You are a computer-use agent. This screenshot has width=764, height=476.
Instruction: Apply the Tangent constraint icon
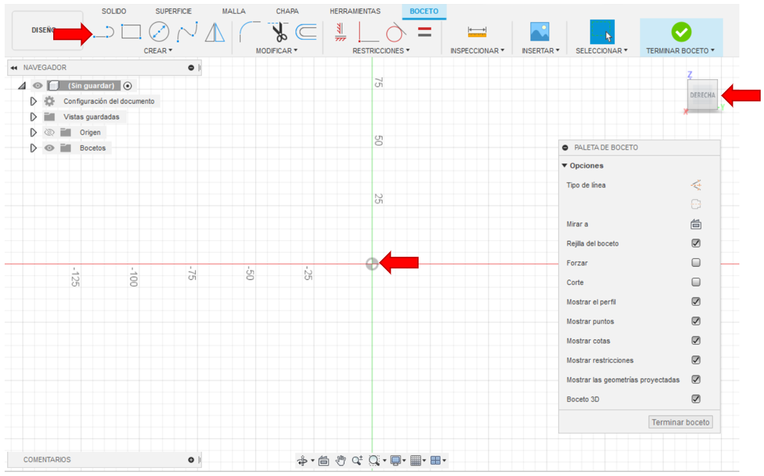click(395, 32)
